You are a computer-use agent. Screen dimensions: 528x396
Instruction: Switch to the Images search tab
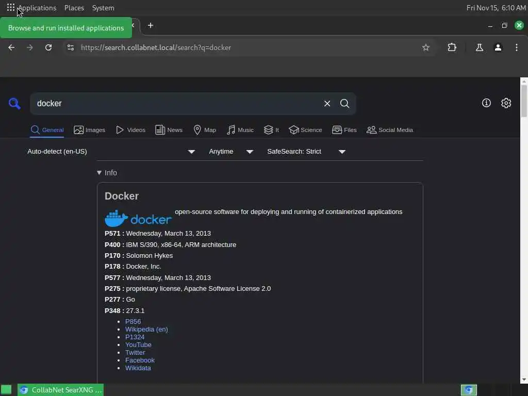(90, 130)
